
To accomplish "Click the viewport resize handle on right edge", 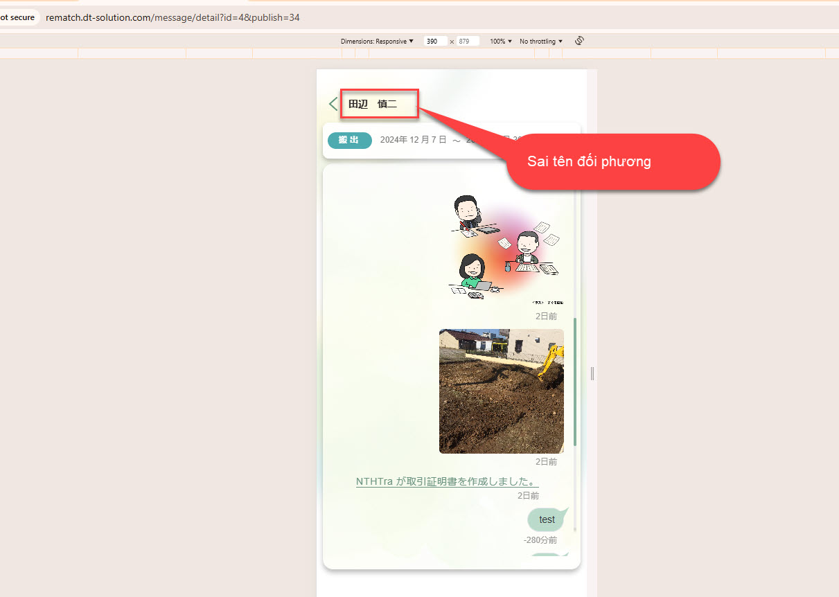I will coord(592,374).
